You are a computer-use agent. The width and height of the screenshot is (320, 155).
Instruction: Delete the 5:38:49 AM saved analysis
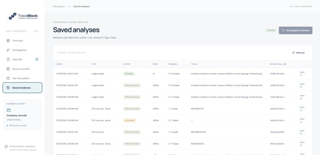[x=301, y=98]
